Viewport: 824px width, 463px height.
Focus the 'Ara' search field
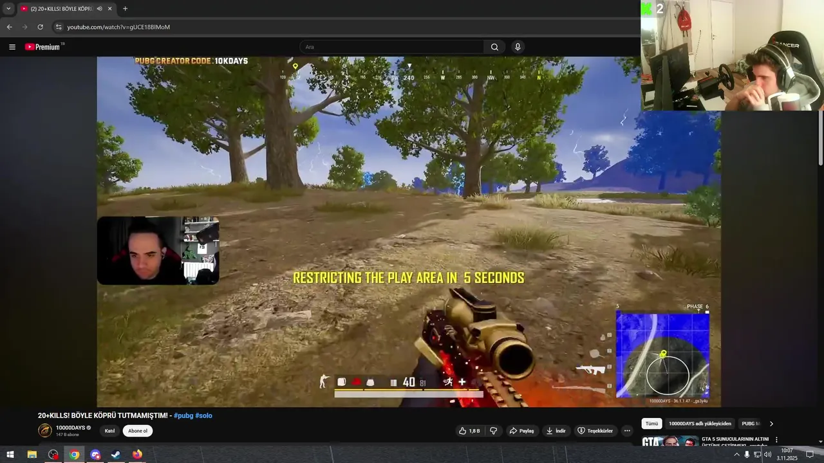(x=391, y=47)
